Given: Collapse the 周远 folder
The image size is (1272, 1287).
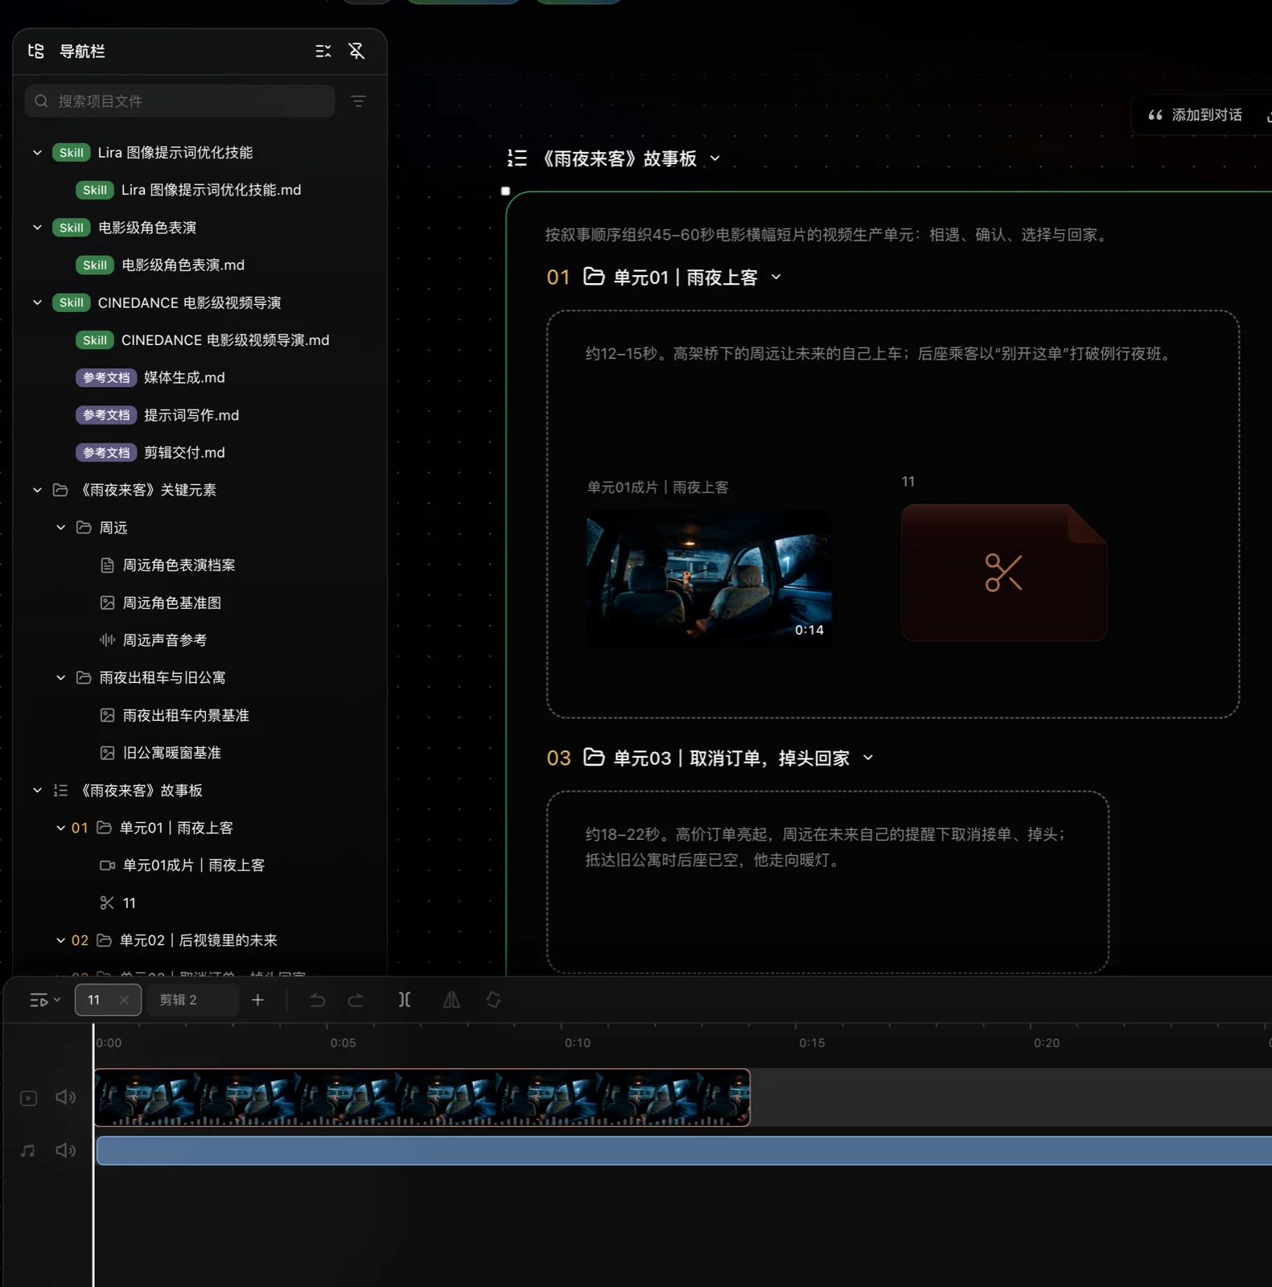Looking at the screenshot, I should click(x=60, y=528).
